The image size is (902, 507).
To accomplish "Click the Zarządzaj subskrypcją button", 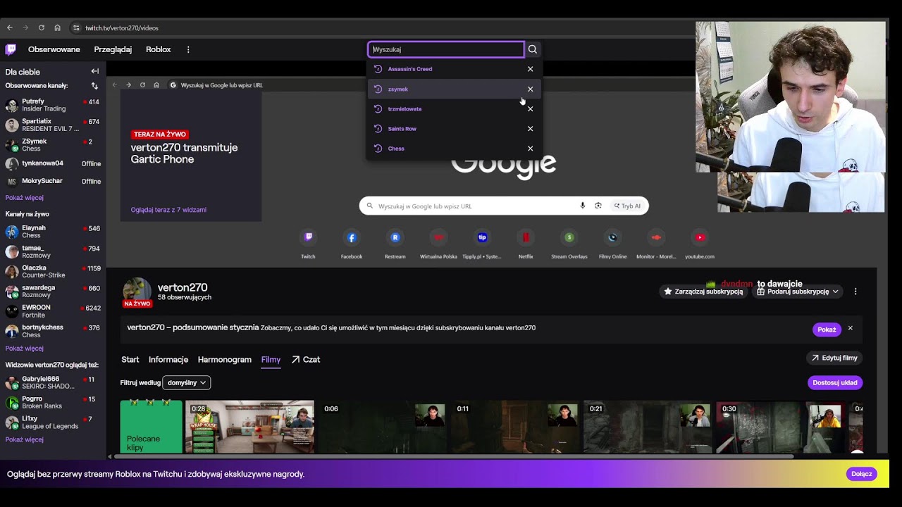I will click(703, 292).
